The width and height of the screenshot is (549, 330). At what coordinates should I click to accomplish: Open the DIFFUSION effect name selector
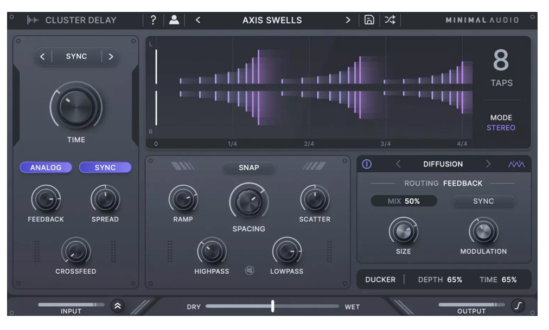(443, 164)
